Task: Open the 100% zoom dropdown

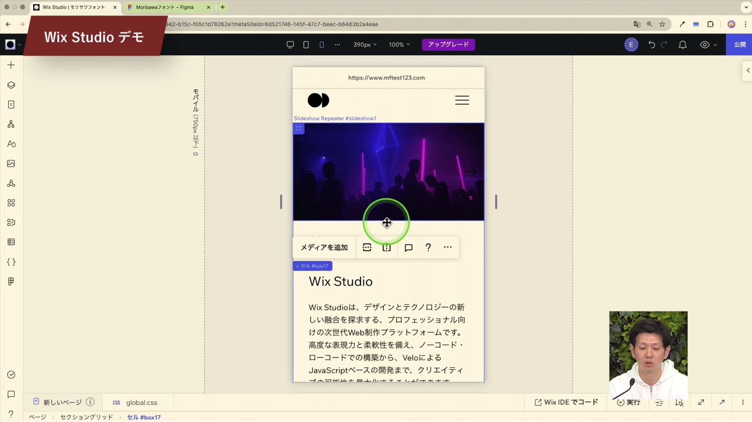Action: point(399,45)
